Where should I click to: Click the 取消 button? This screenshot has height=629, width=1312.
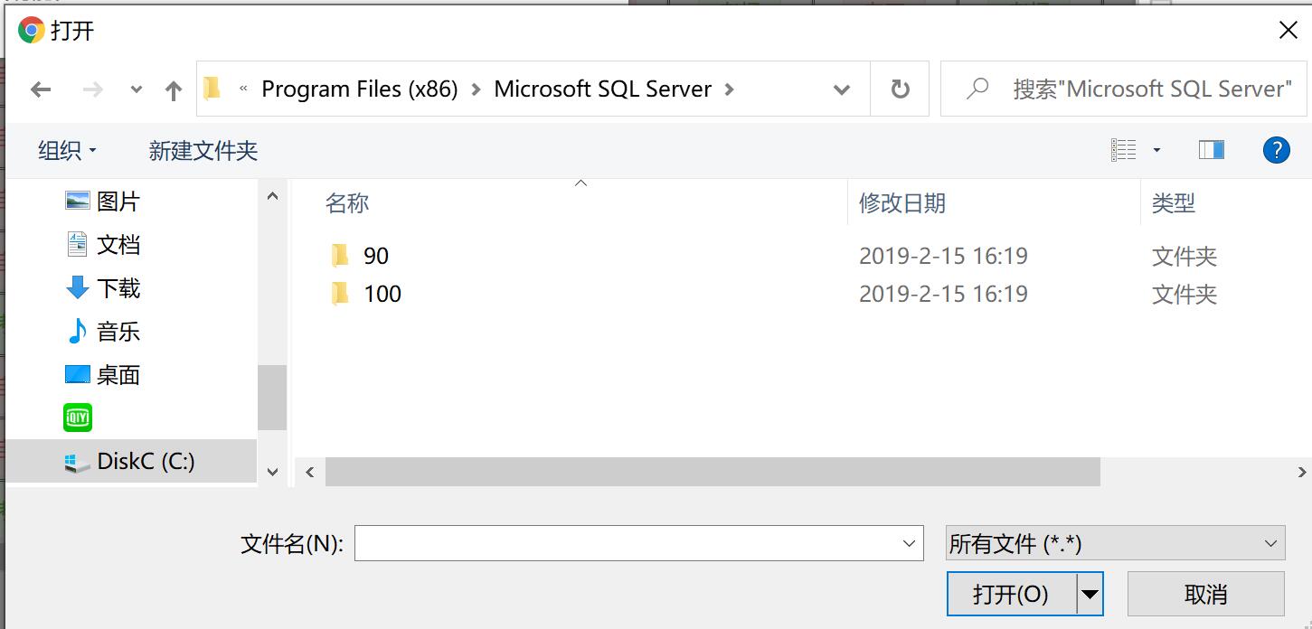tap(1205, 594)
